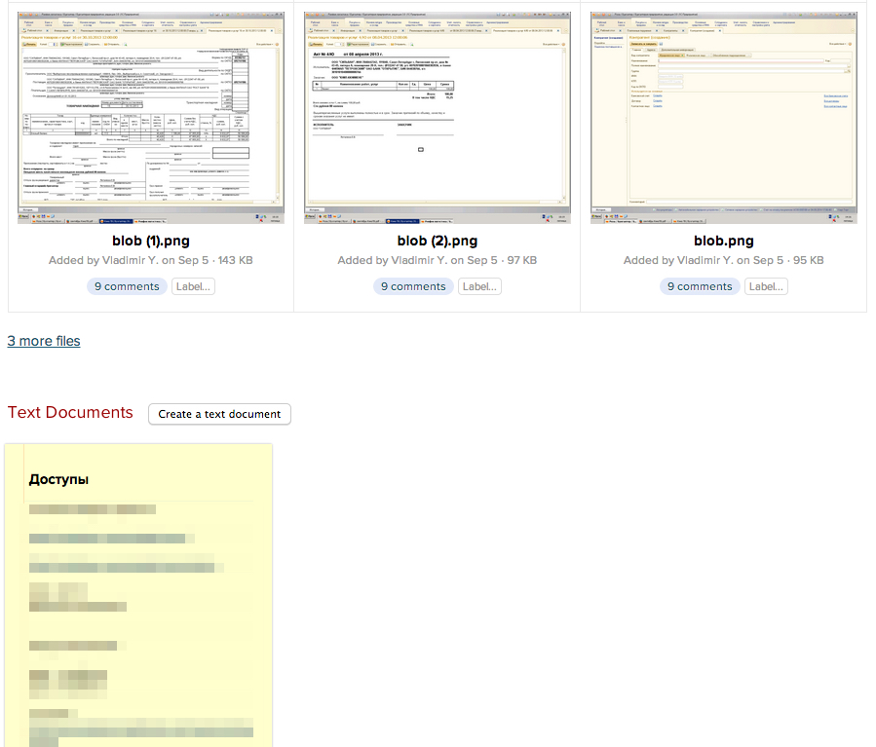Viewport: 876px width, 747px height.
Task: Open the Label... picker for blob (1).png
Action: pos(192,286)
